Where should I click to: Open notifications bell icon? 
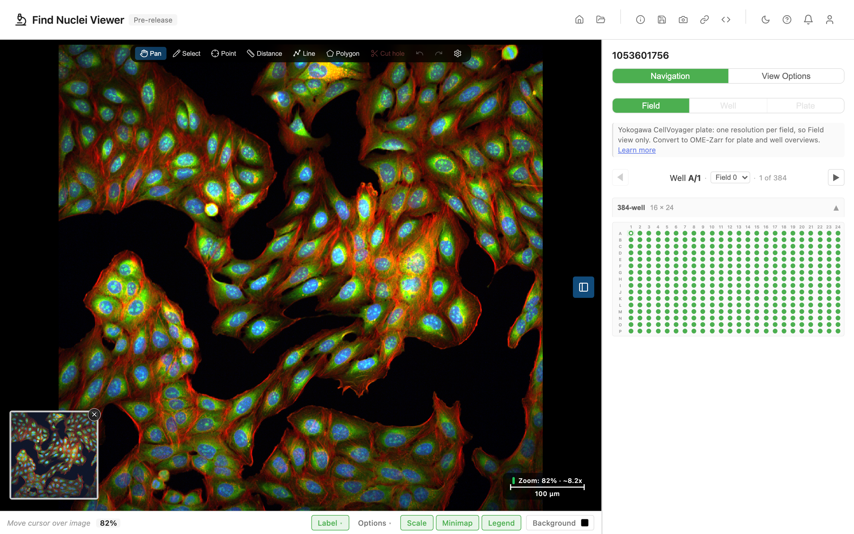(x=808, y=20)
